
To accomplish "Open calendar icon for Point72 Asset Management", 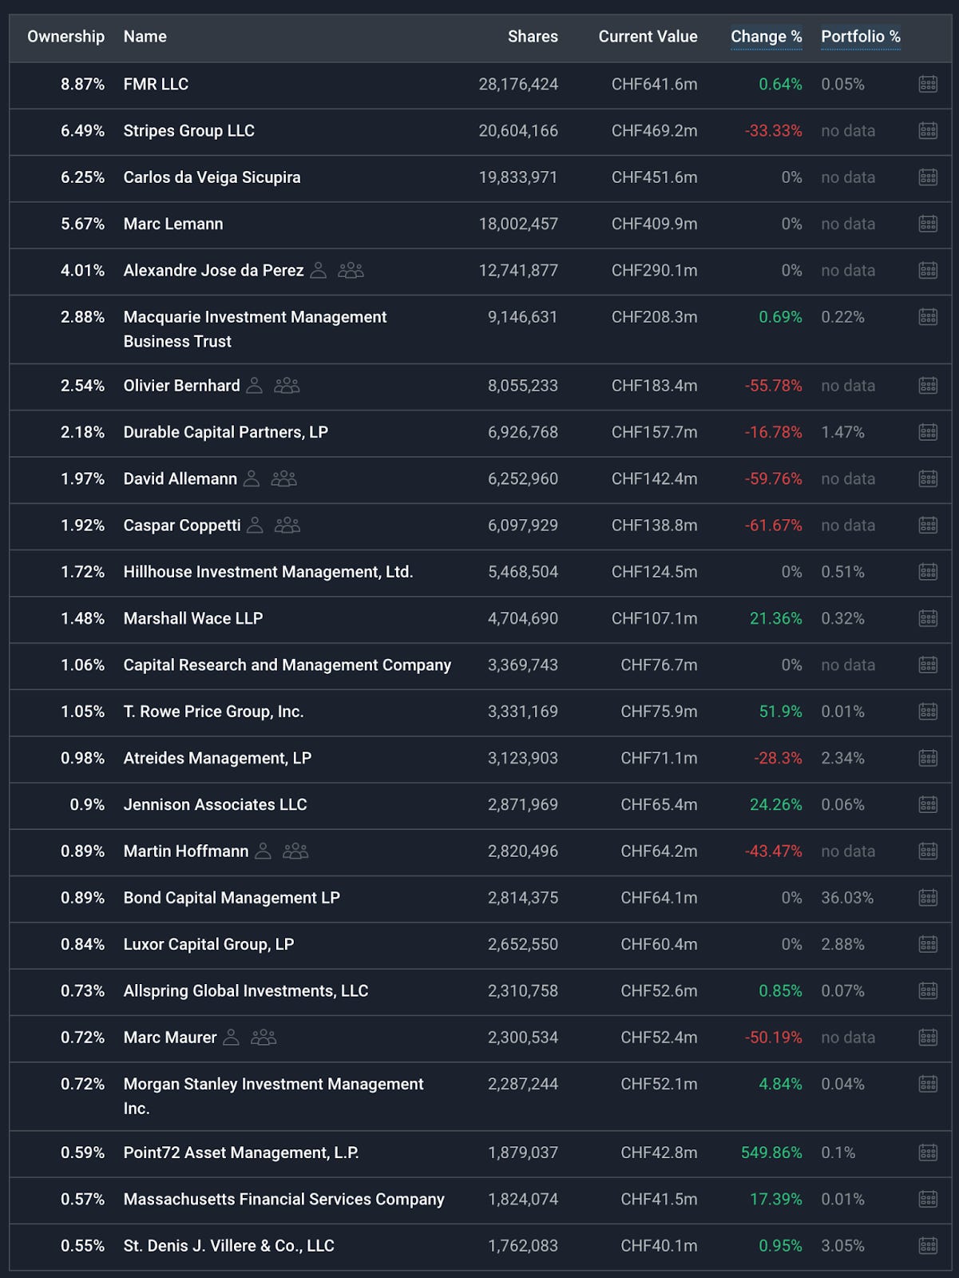I will tap(928, 1153).
